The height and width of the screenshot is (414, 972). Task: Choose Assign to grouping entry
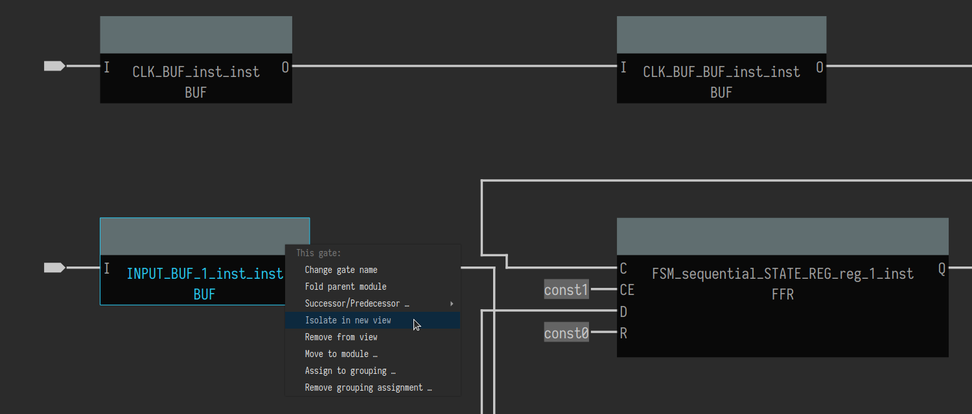coord(350,371)
